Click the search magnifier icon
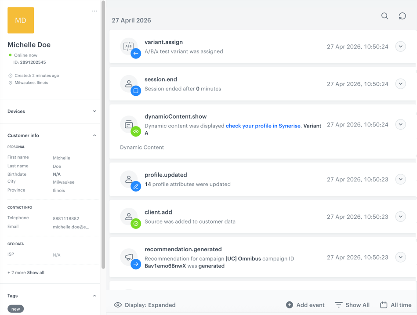Viewport: 417px width, 315px height. click(x=384, y=16)
